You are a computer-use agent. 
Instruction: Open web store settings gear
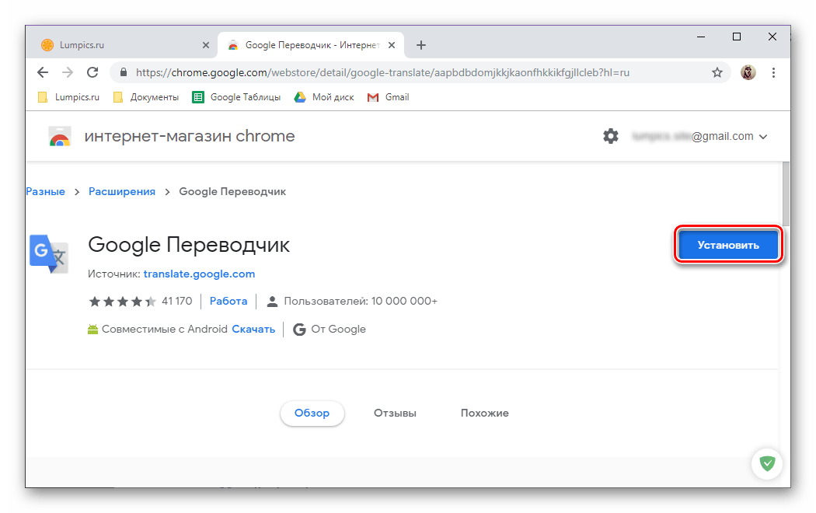point(610,136)
